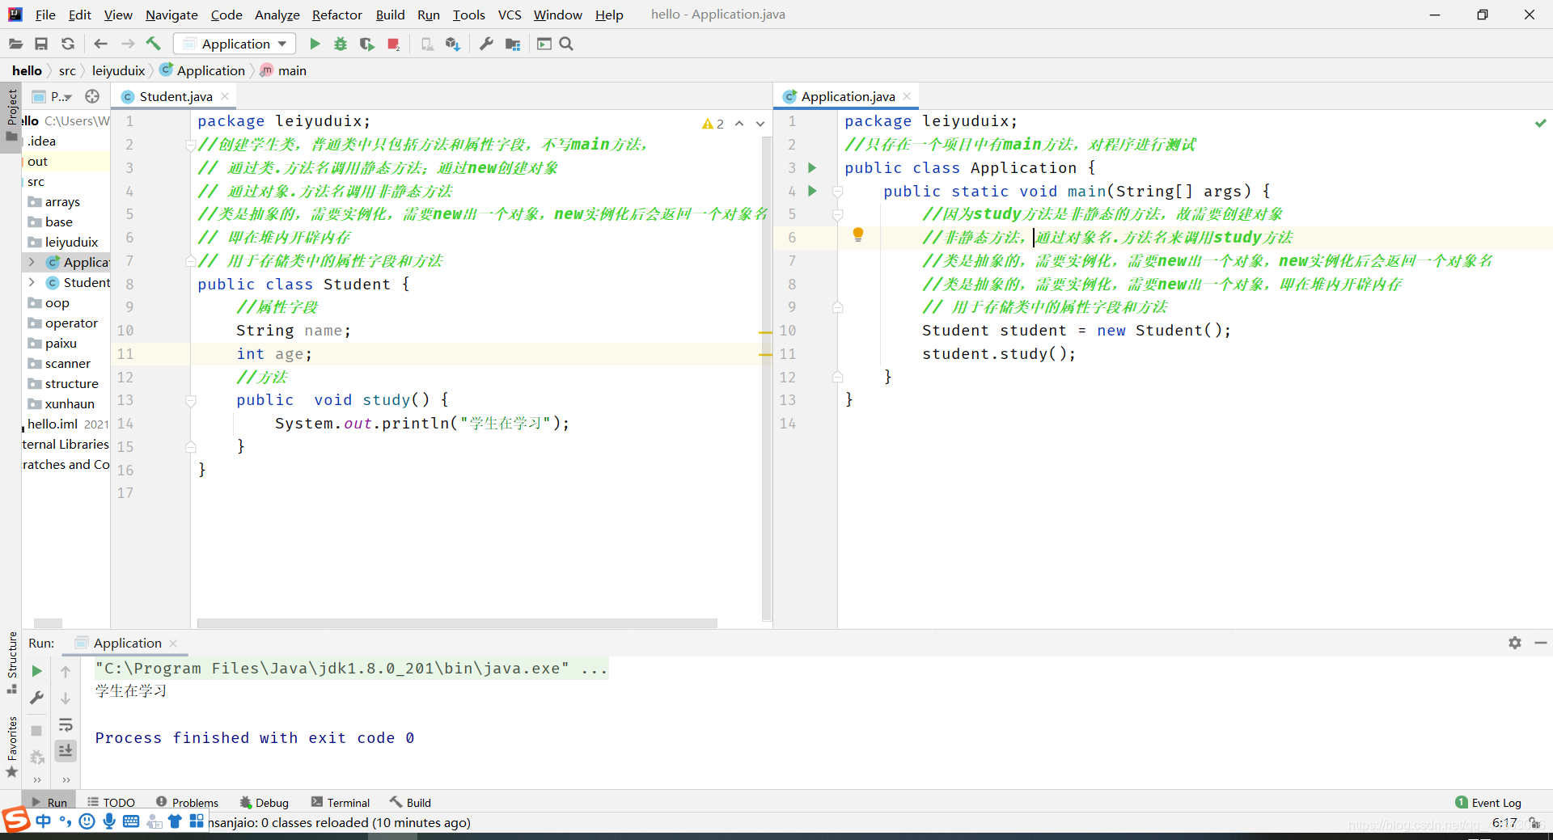
Task: Open the VCS menu
Action: pos(510,15)
